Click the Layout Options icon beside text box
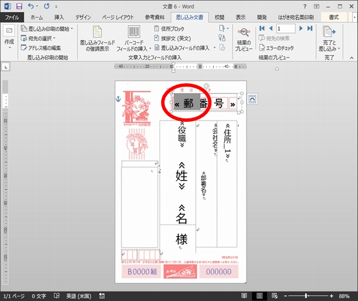Viewport: 358px width, 301px height. coord(252,99)
